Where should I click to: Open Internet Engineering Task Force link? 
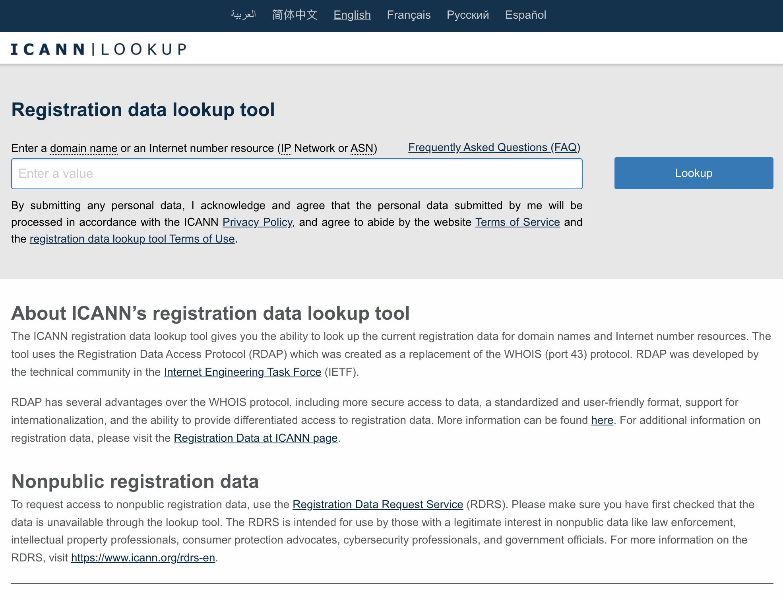pos(242,372)
